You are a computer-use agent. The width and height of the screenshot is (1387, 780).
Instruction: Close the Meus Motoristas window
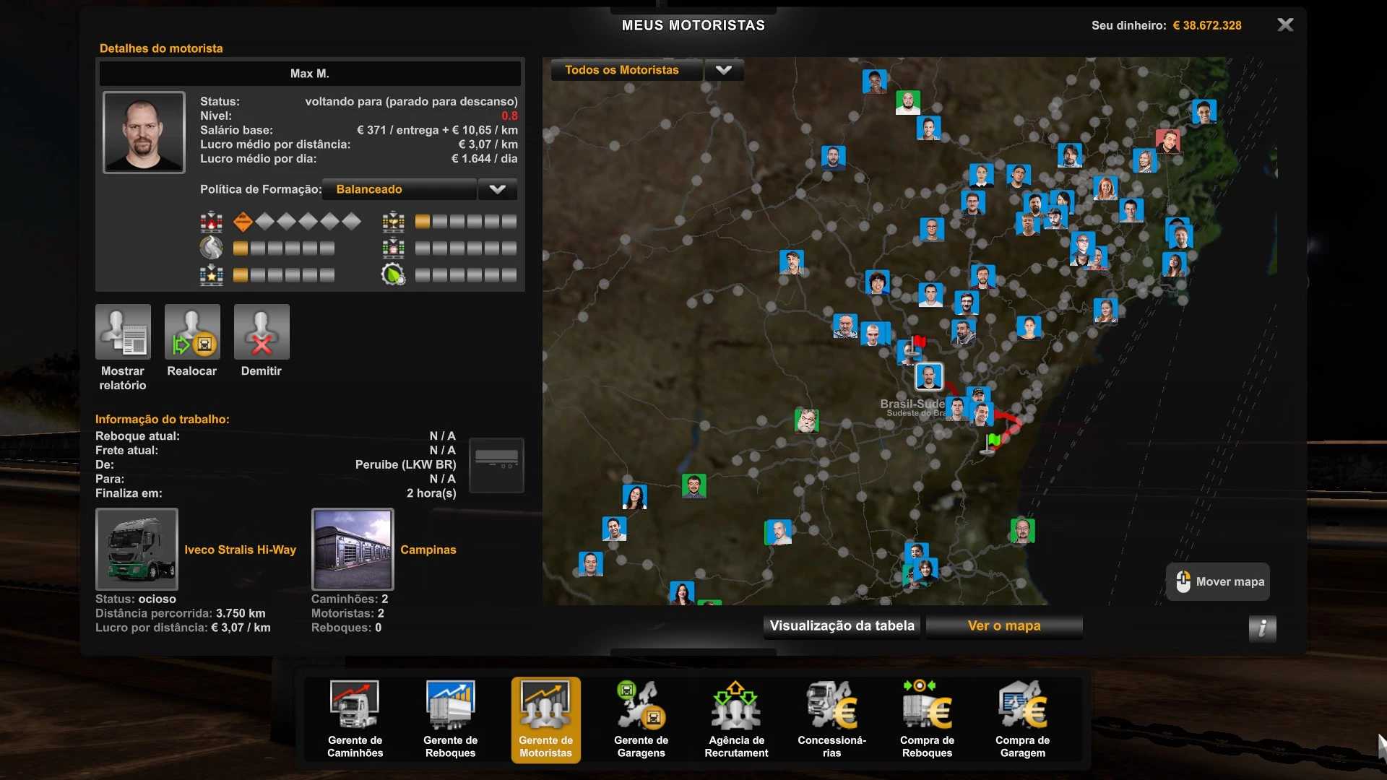[1285, 25]
